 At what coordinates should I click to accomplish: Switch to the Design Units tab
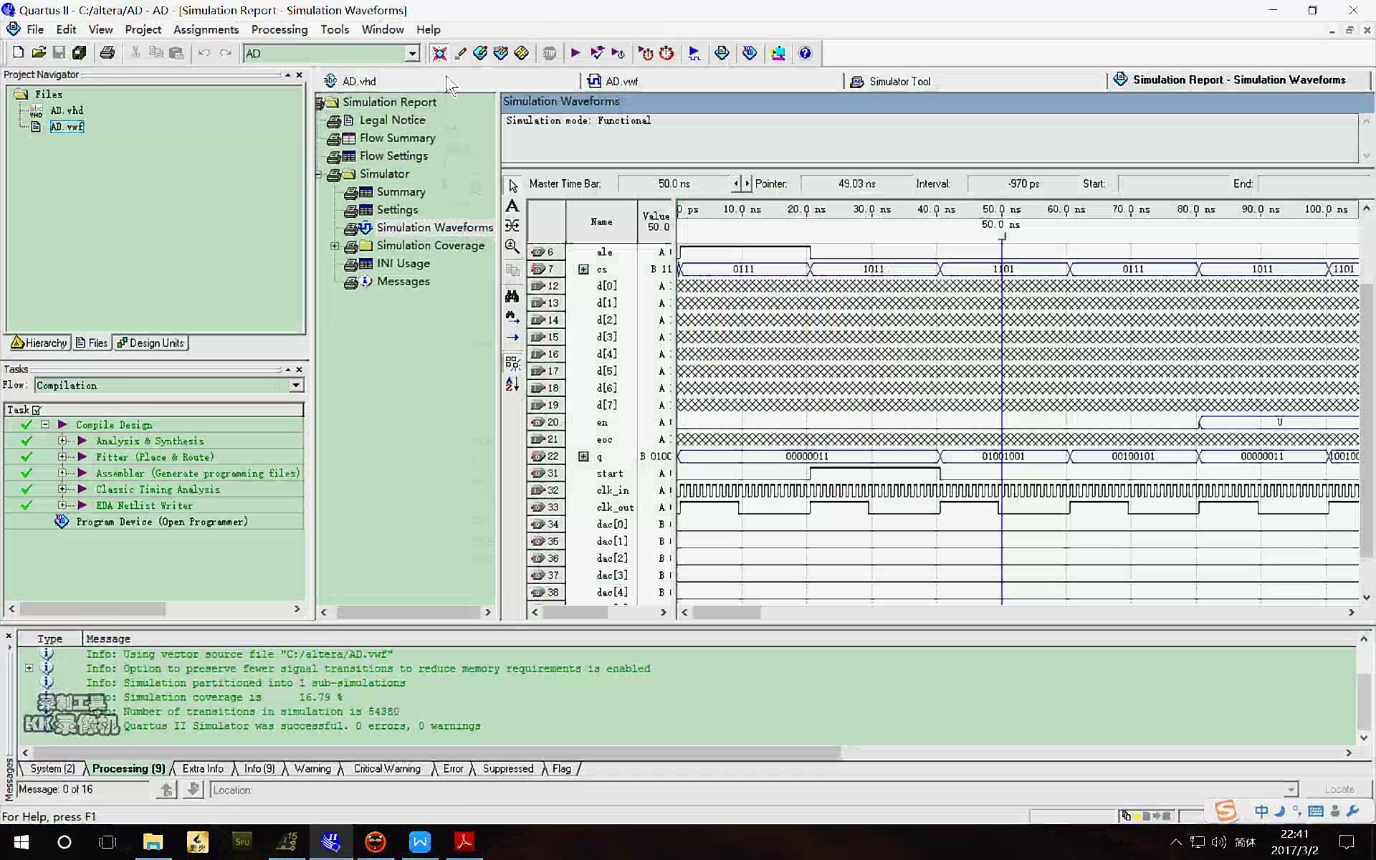click(x=151, y=343)
